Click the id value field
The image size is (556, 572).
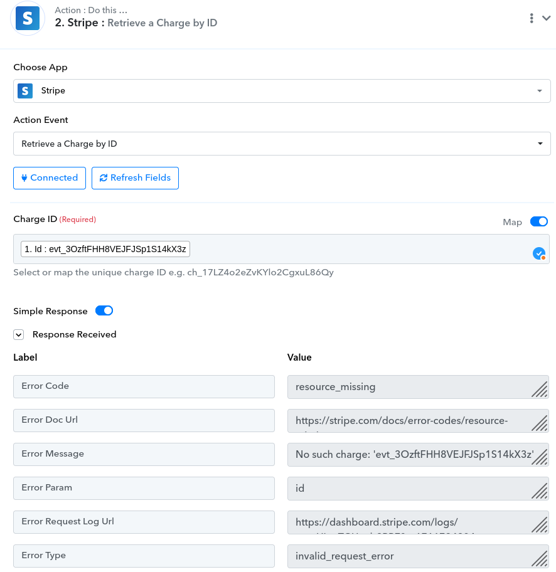pos(418,489)
